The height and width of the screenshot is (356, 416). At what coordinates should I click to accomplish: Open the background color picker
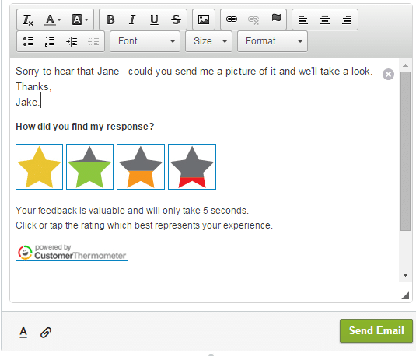pos(79,19)
